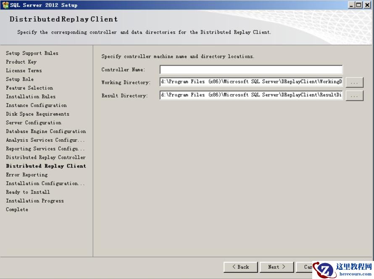Browse for Result Directory with ellipsis button
The width and height of the screenshot is (374, 279).
(x=354, y=96)
